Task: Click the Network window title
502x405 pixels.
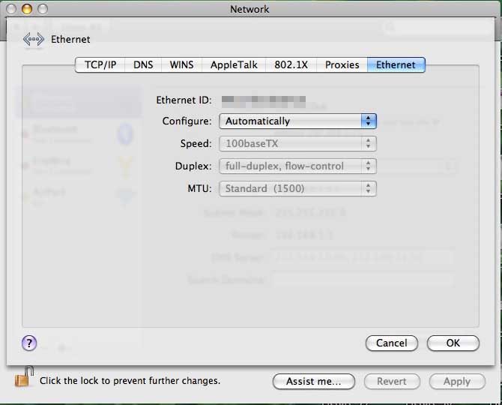Action: (x=250, y=9)
